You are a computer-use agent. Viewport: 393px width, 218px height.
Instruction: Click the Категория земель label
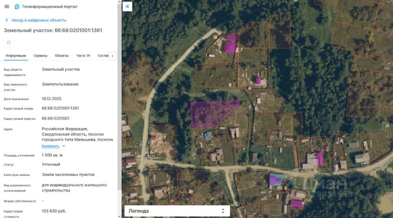tap(17, 175)
